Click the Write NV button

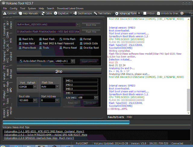pyautogui.click(x=91, y=103)
